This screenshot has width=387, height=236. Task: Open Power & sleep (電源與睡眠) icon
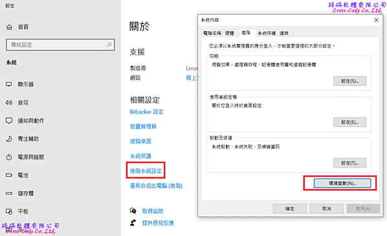pyautogui.click(x=9, y=157)
